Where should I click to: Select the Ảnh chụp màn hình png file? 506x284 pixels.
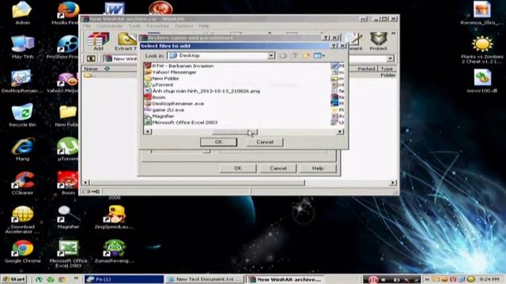[202, 92]
